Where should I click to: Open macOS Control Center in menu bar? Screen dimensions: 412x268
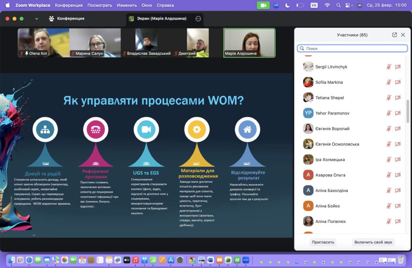coord(348,5)
